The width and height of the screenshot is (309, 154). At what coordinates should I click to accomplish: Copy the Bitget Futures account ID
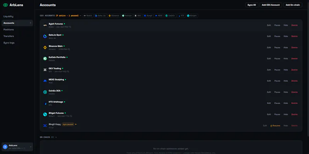point(71,116)
